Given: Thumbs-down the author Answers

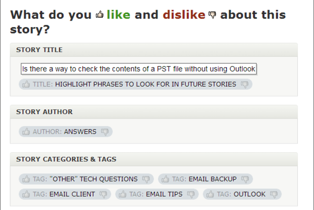Looking at the screenshot, I should pyautogui.click(x=105, y=132).
